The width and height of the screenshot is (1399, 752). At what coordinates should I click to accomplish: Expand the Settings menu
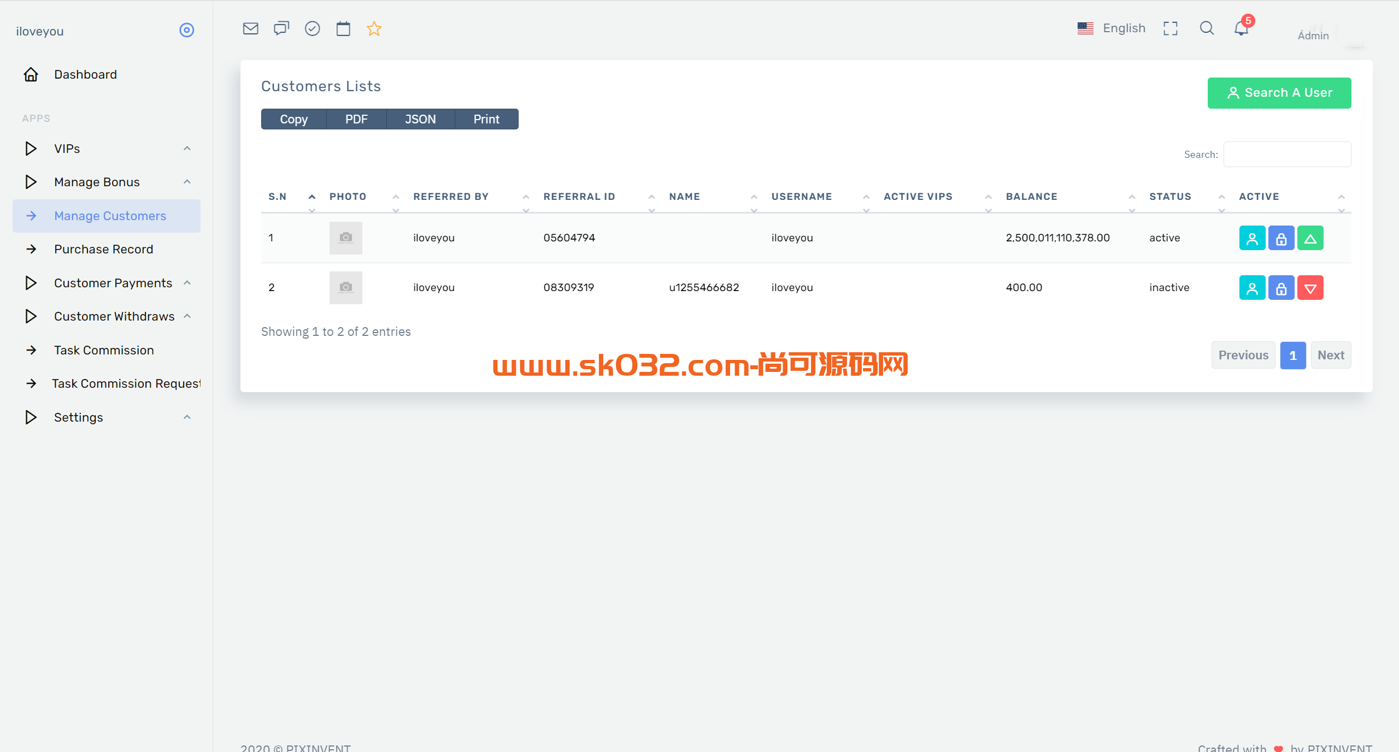click(107, 417)
